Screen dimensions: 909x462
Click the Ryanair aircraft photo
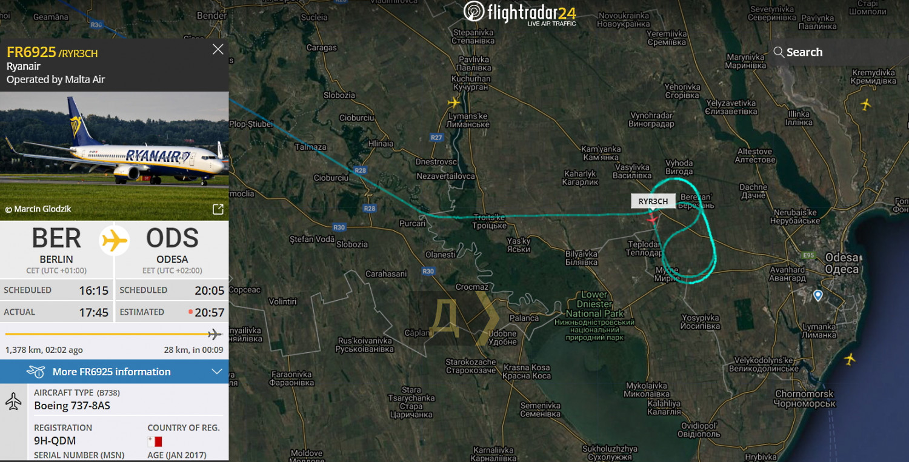[x=115, y=156]
